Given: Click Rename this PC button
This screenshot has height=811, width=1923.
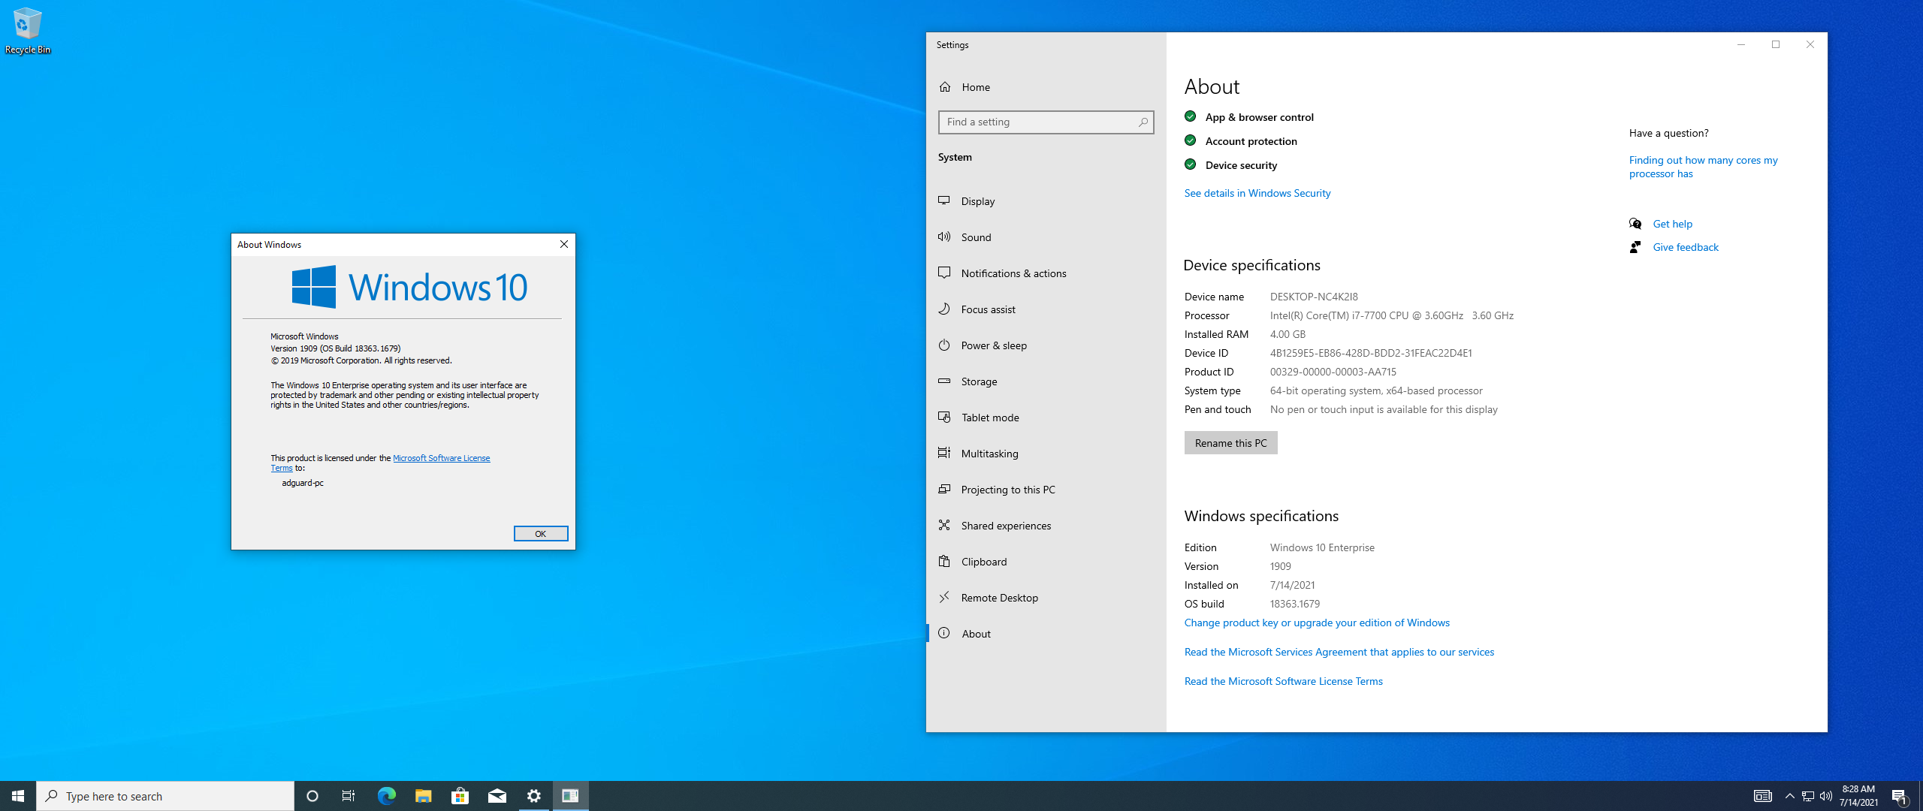Looking at the screenshot, I should 1230,443.
